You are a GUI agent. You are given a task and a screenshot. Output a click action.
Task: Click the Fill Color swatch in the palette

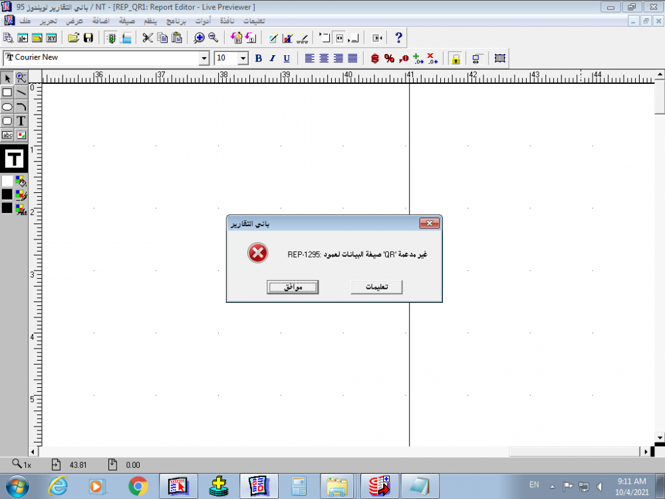pyautogui.click(x=8, y=181)
